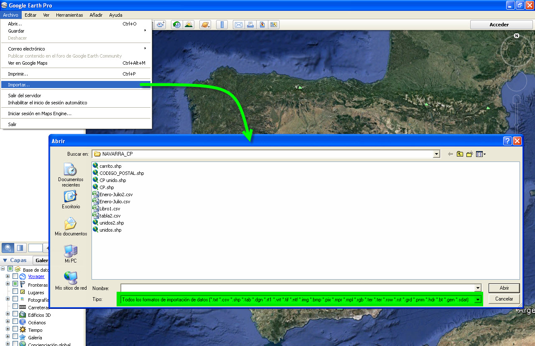
Task: Open the Herramientas menu
Action: [x=69, y=15]
